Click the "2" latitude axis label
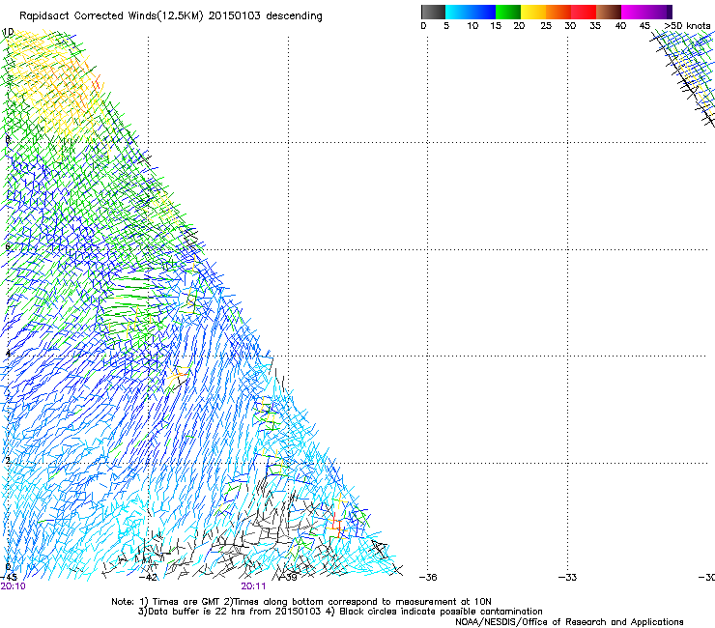 point(8,461)
